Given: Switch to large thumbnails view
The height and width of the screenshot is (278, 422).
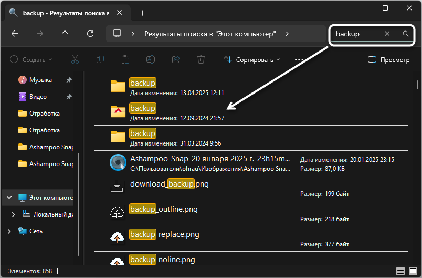Looking at the screenshot, I should (413, 271).
